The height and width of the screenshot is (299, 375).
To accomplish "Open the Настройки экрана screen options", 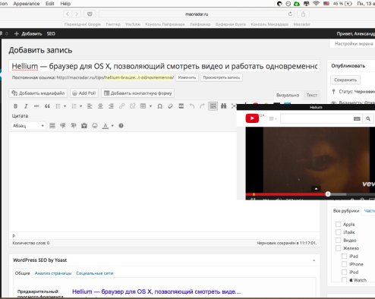I will [x=354, y=44].
